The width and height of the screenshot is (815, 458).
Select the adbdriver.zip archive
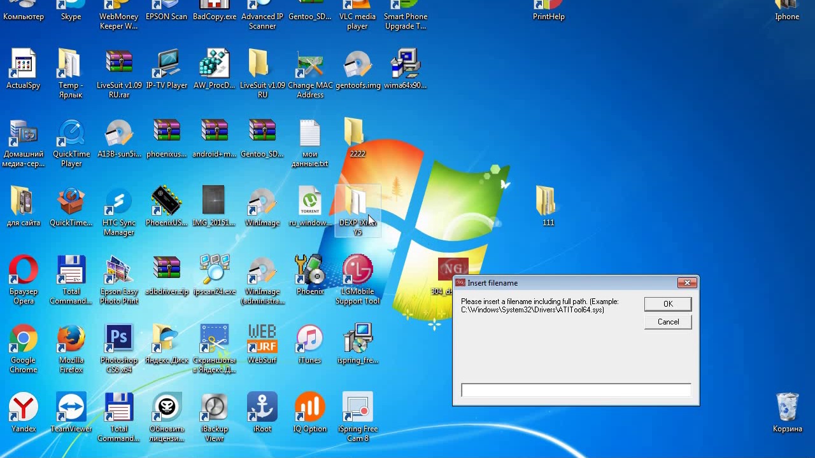167,275
